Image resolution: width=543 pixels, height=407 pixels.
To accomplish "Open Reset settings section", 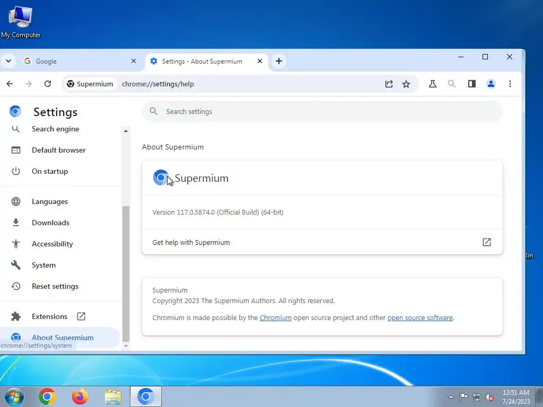I will tap(55, 286).
